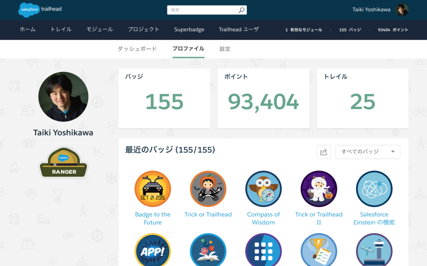This screenshot has height=266, width=427.
Task: Open the Compass of Wisdom owl badge icon
Action: click(x=264, y=189)
